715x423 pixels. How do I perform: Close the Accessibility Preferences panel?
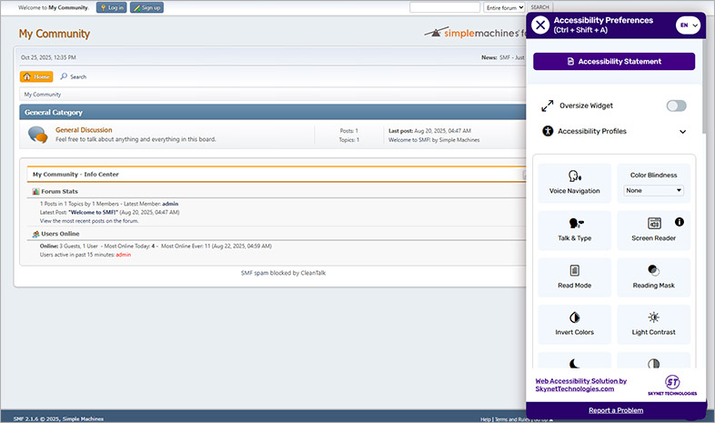click(540, 25)
